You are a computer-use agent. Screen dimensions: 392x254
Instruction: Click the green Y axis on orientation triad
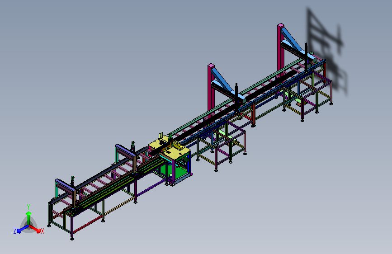tap(29, 218)
